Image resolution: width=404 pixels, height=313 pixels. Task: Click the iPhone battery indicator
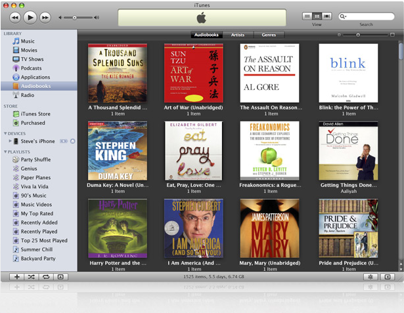(64, 141)
